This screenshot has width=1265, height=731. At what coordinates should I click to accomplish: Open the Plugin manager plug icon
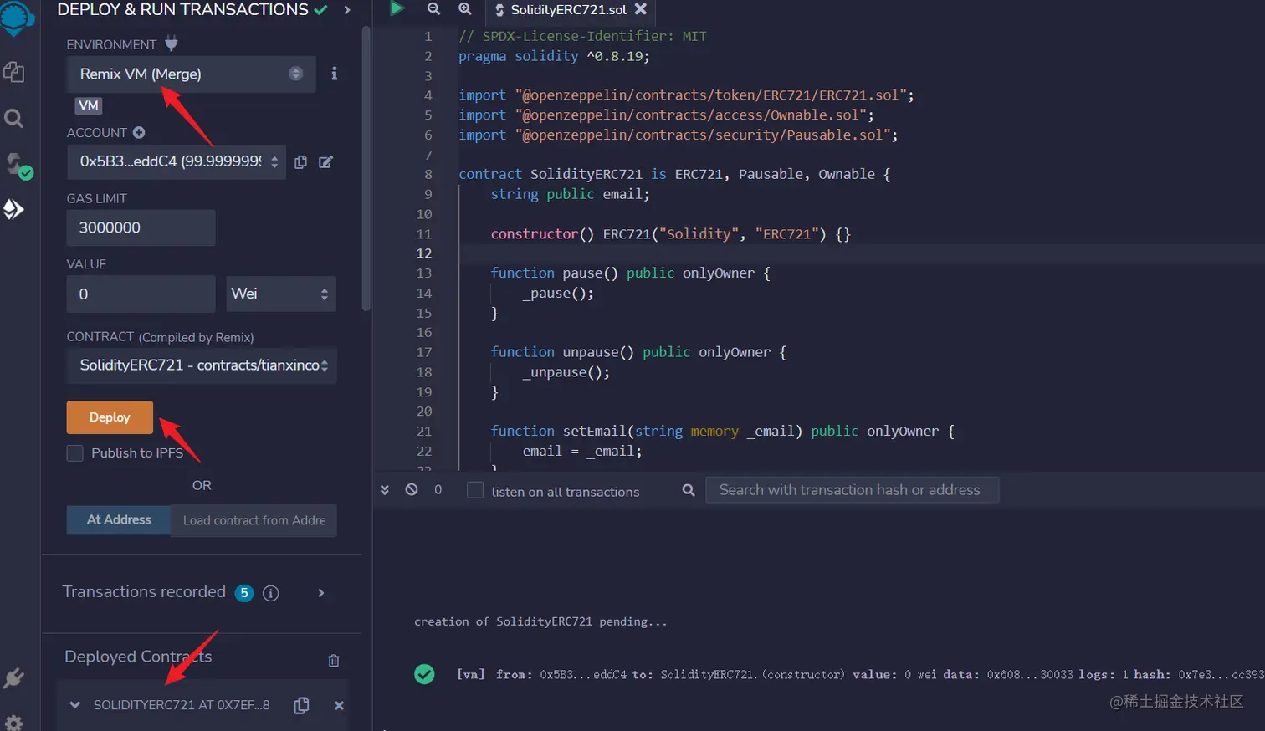[x=13, y=678]
